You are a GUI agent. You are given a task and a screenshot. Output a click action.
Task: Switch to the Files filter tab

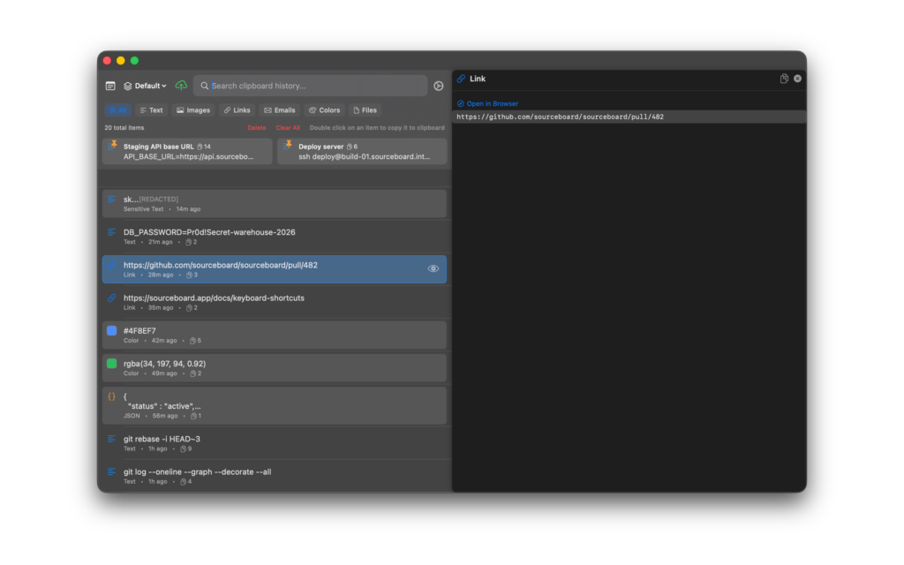click(x=365, y=110)
